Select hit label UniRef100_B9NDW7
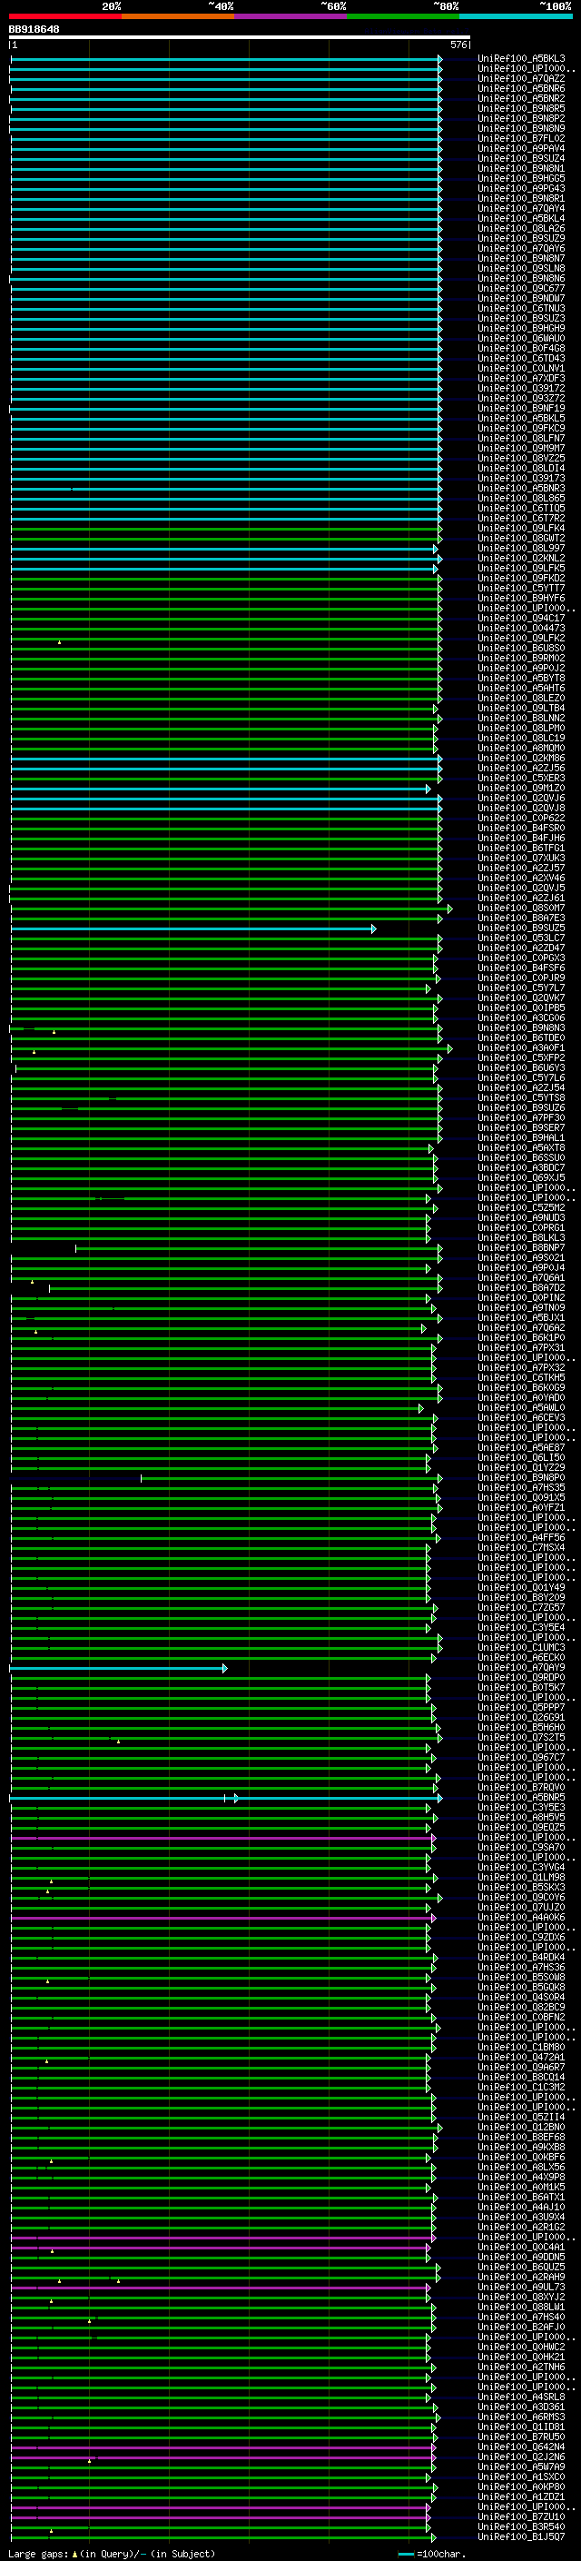Viewport: 581px width, 2561px height. (x=520, y=298)
